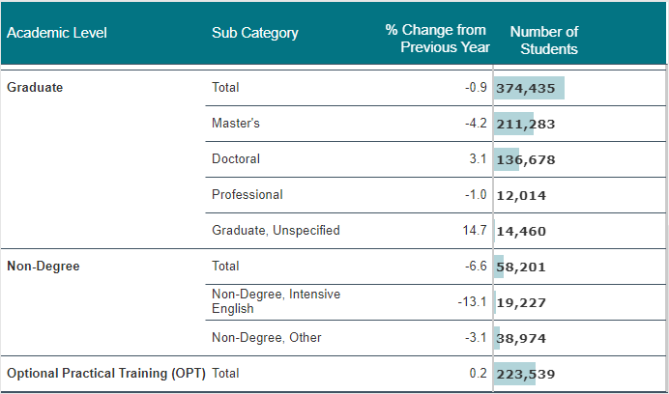669x394 pixels.
Task: Click the "Academic Level" column header
Action: 57,33
